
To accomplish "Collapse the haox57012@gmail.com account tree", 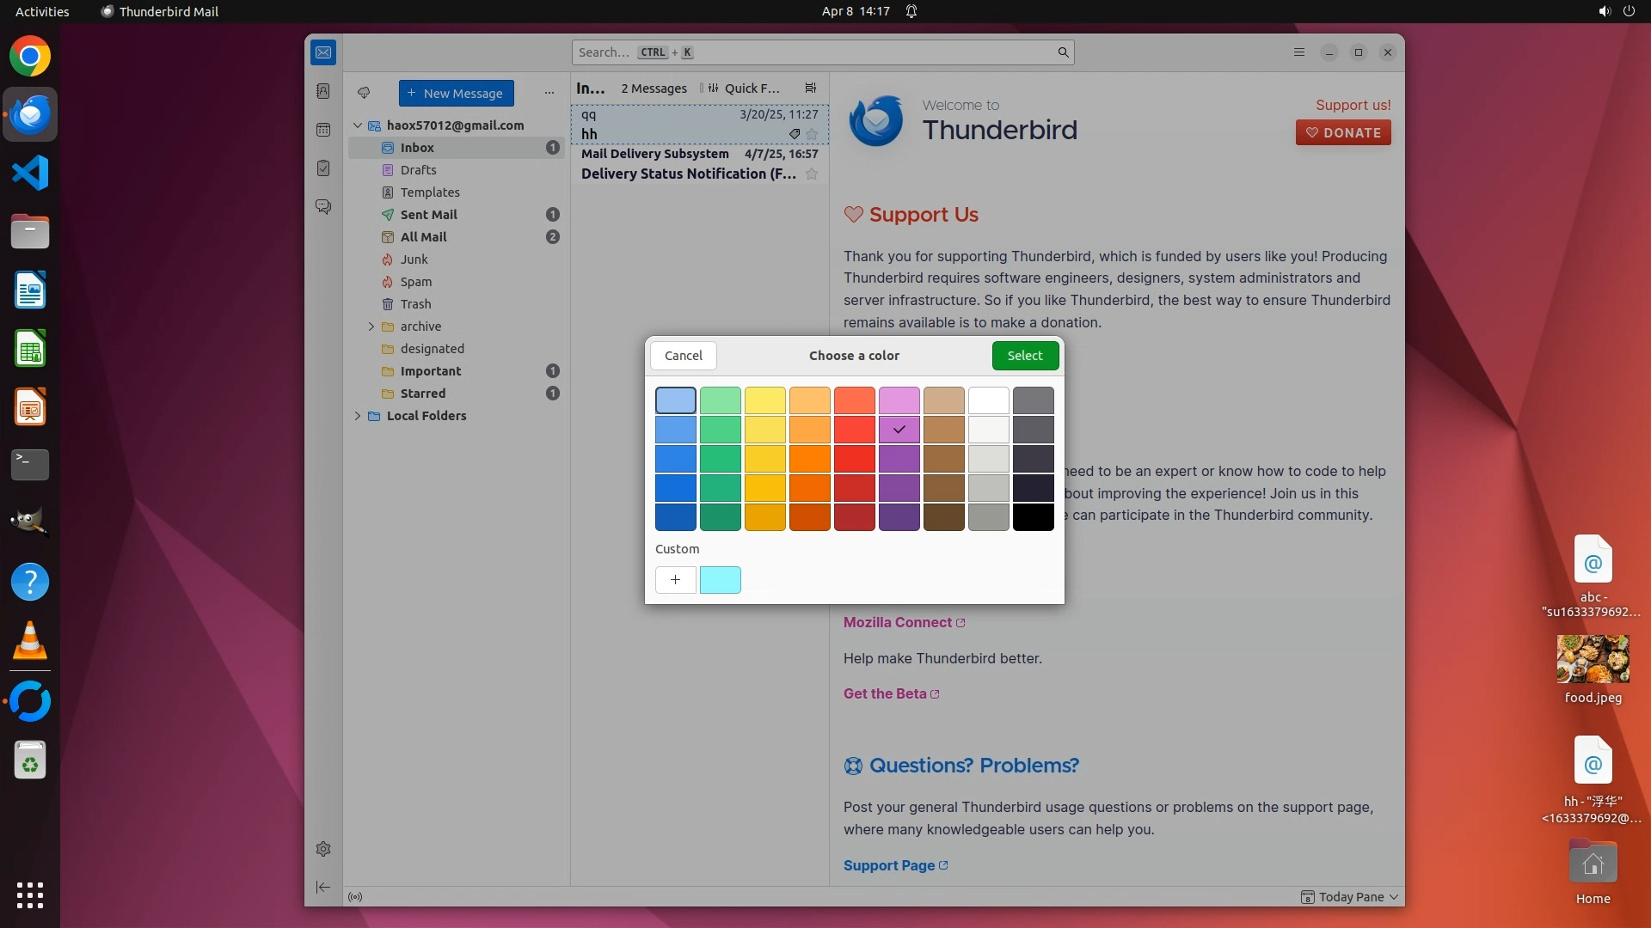I will [358, 125].
